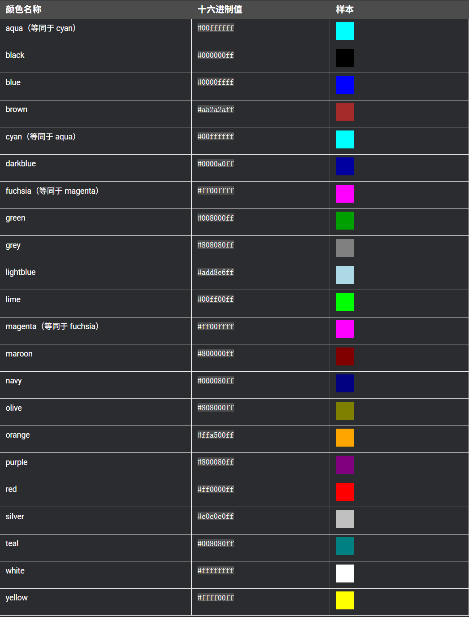Pick the darkblue swatch
The height and width of the screenshot is (617, 469).
click(x=344, y=166)
